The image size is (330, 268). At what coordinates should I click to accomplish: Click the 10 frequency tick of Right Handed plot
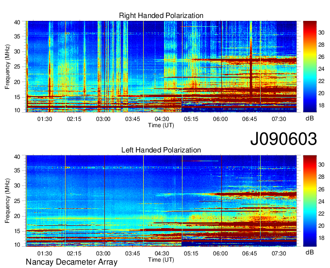(x=17, y=110)
